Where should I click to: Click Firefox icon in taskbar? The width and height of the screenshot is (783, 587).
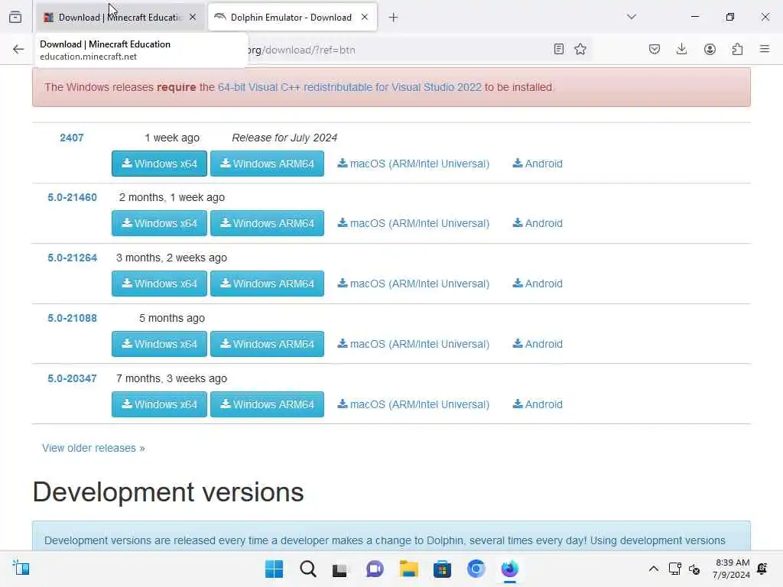coord(510,569)
